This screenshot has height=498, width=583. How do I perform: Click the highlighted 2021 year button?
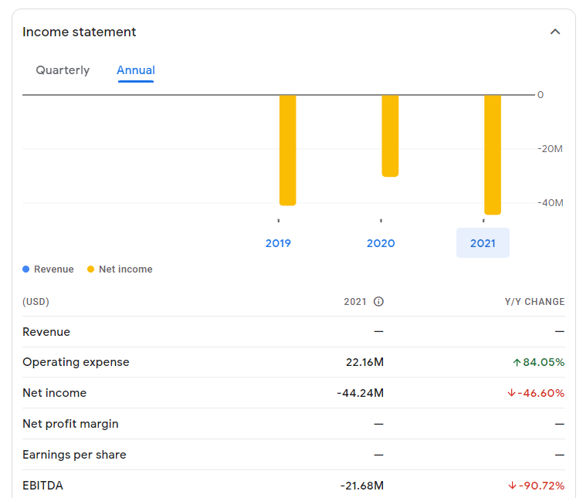point(483,243)
